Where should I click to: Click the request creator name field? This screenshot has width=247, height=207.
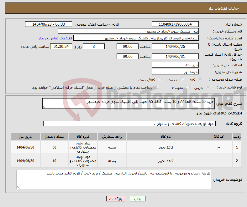[x=136, y=38]
